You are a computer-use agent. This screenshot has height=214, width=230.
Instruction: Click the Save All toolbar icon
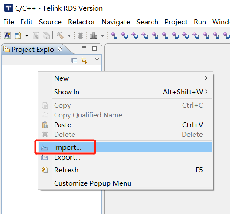pos(46,35)
